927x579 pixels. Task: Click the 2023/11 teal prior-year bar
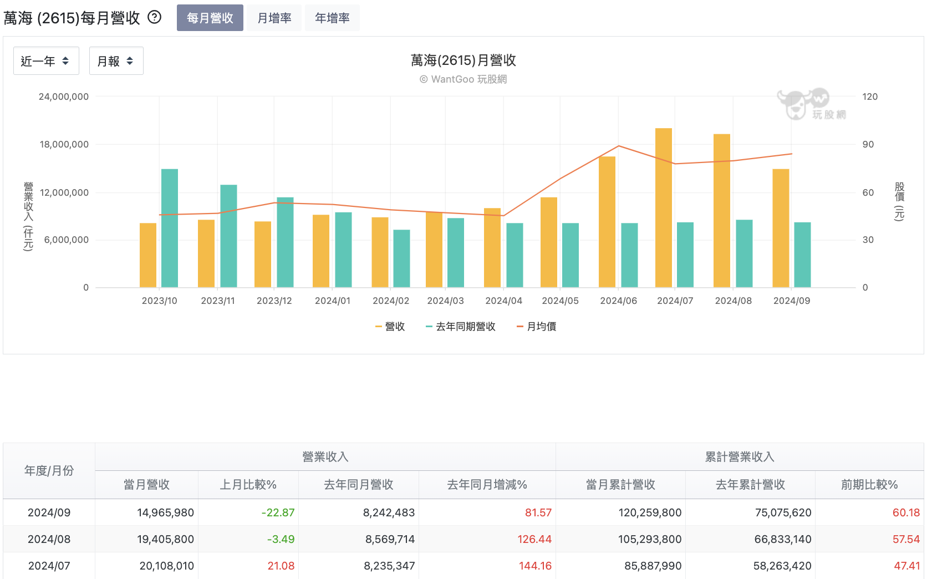[228, 236]
